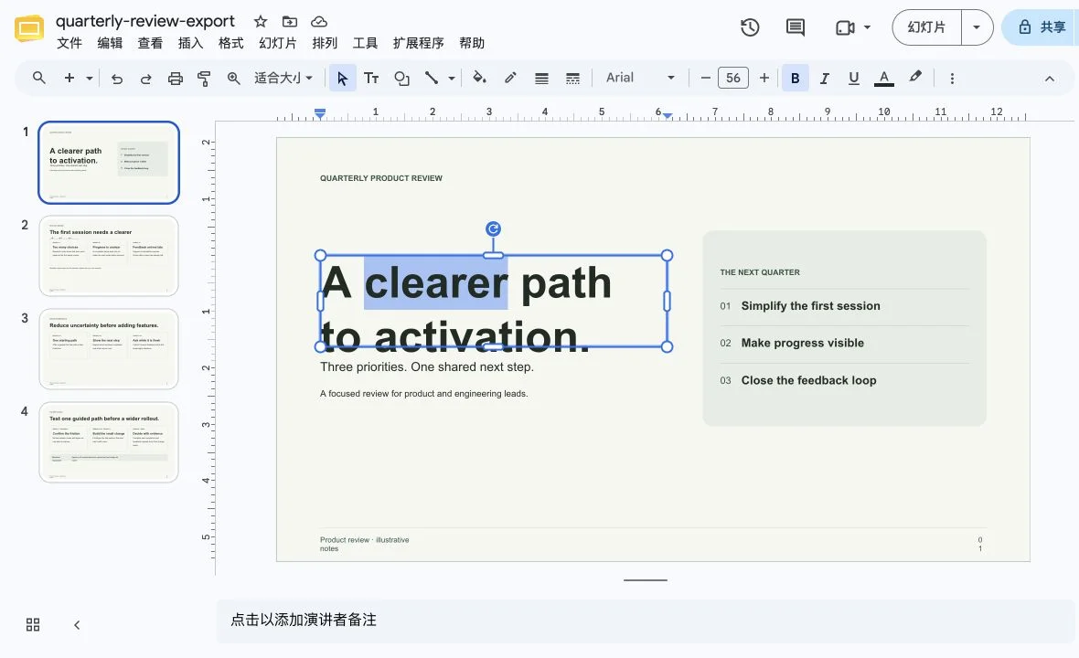Undo the last action
Viewport: 1079px width, 658px height.
click(117, 79)
